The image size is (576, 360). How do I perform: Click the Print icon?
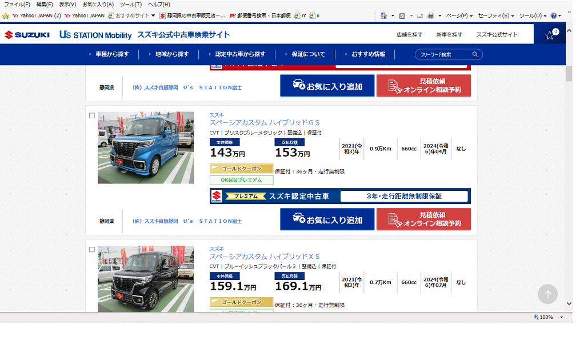tap(431, 16)
